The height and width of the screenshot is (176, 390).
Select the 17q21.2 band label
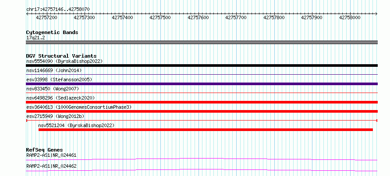pyautogui.click(x=35, y=38)
